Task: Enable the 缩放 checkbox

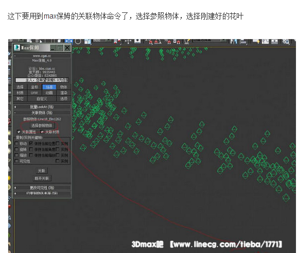Action: [16, 155]
